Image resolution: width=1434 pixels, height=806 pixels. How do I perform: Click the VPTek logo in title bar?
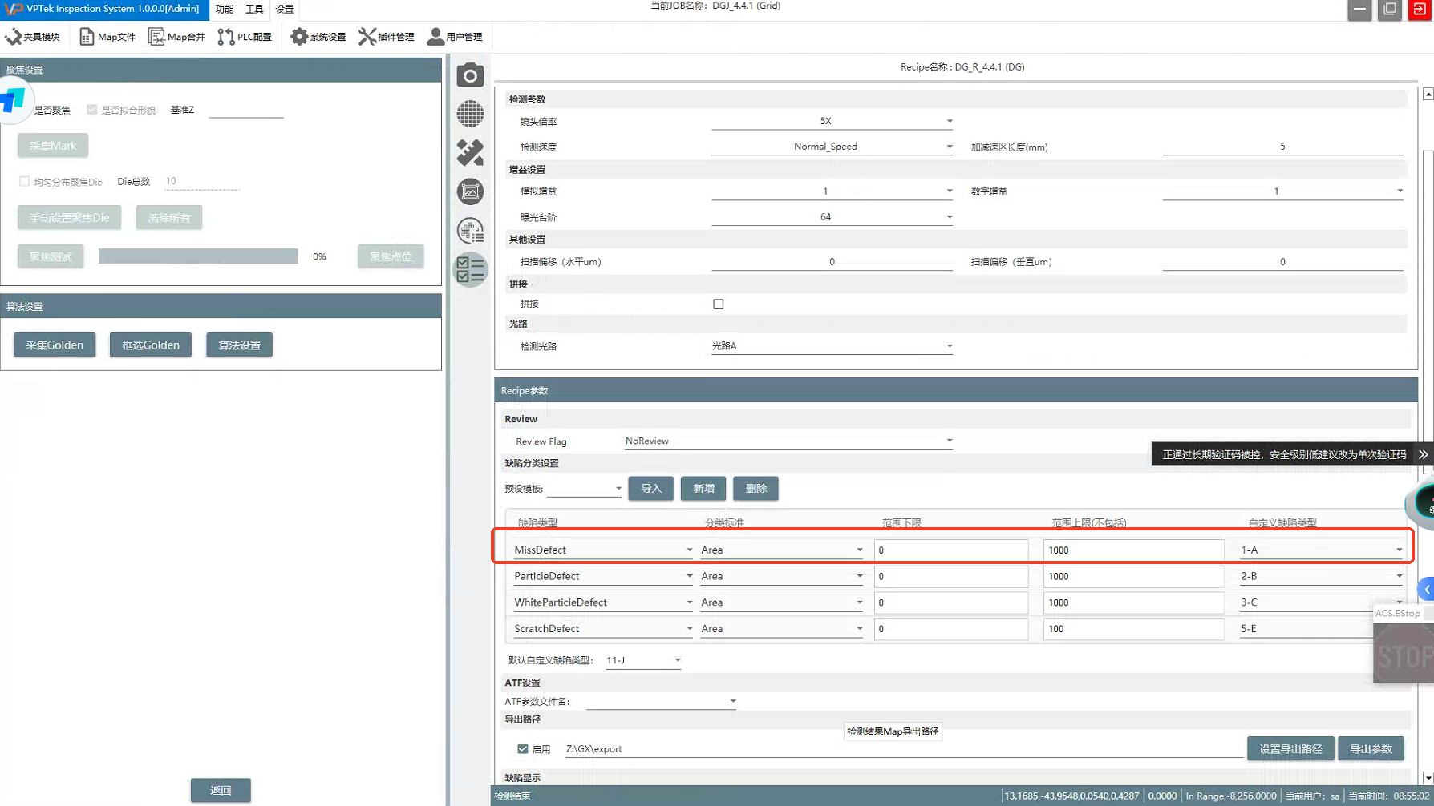coord(13,9)
